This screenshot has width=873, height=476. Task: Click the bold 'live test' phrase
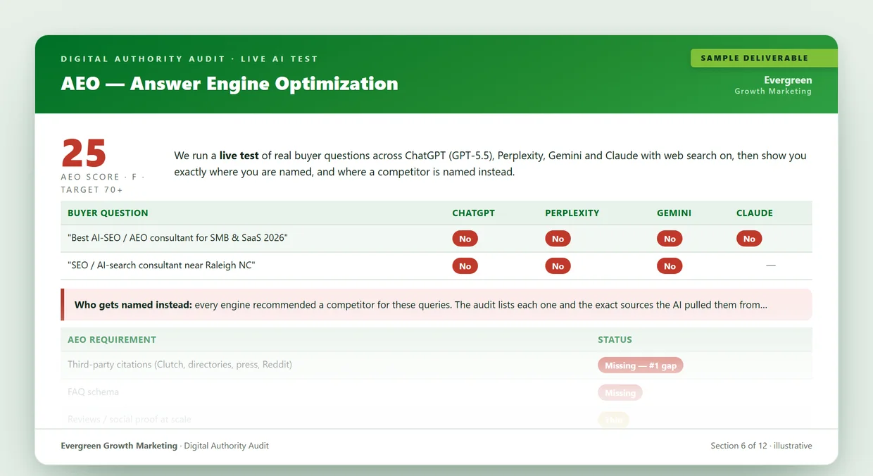coord(239,156)
